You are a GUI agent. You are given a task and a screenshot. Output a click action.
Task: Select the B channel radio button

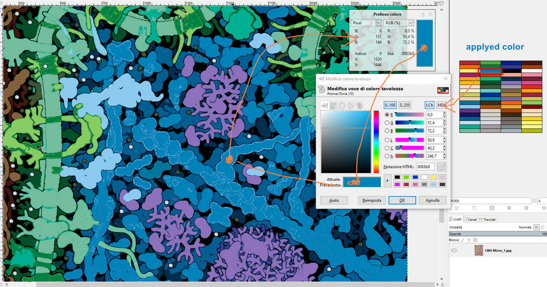coord(388,131)
